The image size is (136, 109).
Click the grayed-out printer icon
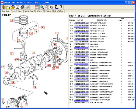click(27, 7)
